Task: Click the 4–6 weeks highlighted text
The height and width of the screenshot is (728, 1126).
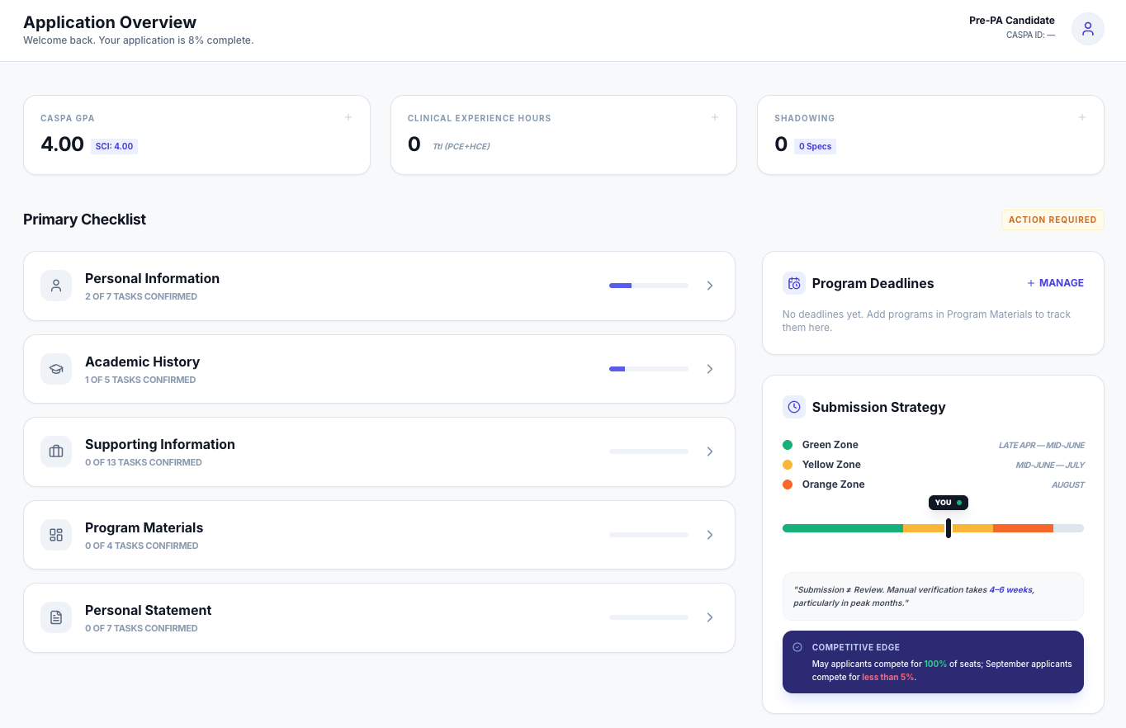Action: (1010, 590)
